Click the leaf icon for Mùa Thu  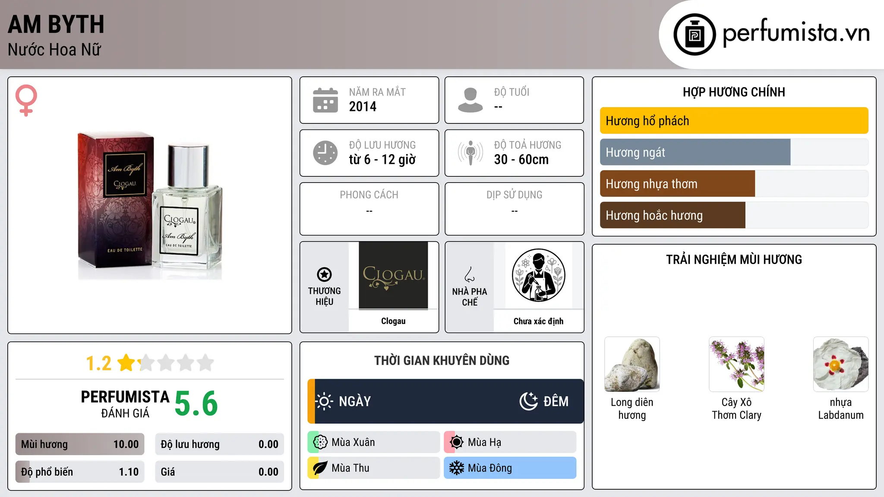(320, 468)
